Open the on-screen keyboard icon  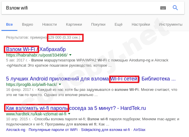coord(163,8)
